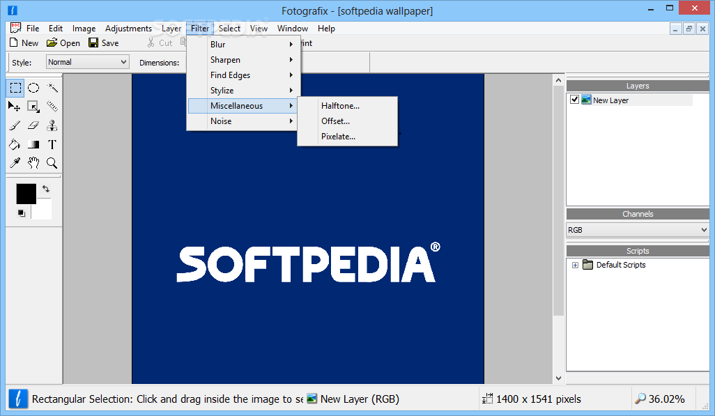This screenshot has width=715, height=416.
Task: Open the File menu
Action: point(32,29)
